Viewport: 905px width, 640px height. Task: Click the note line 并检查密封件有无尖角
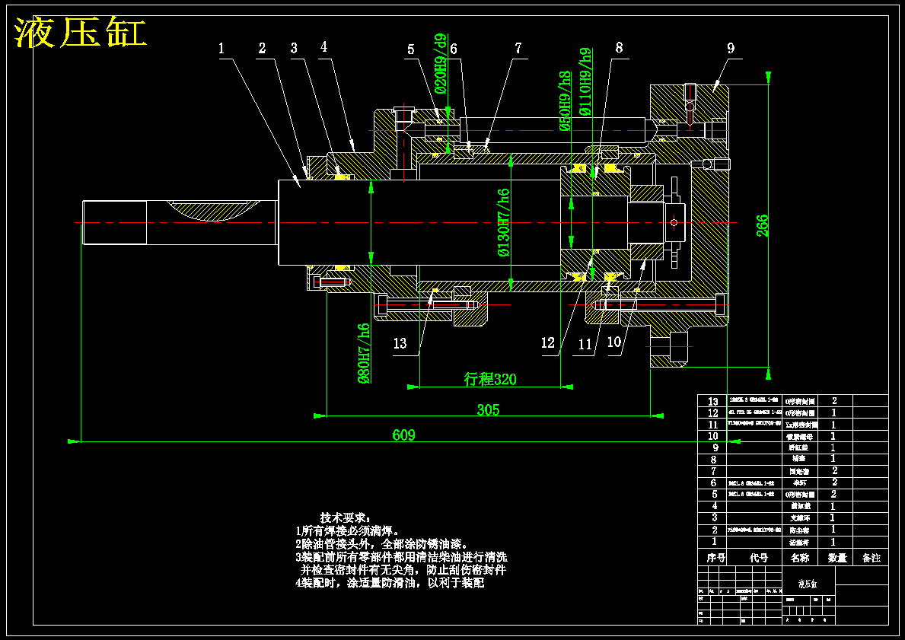tap(403, 570)
